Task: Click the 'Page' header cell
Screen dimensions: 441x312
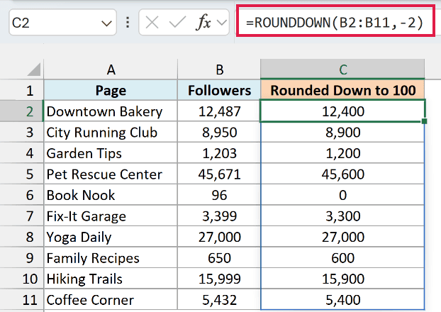Action: (111, 90)
